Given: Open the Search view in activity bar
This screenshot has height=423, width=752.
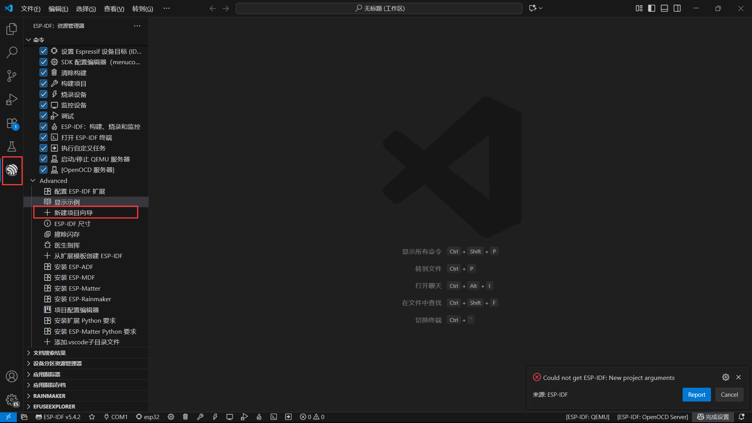Looking at the screenshot, I should (x=12, y=52).
